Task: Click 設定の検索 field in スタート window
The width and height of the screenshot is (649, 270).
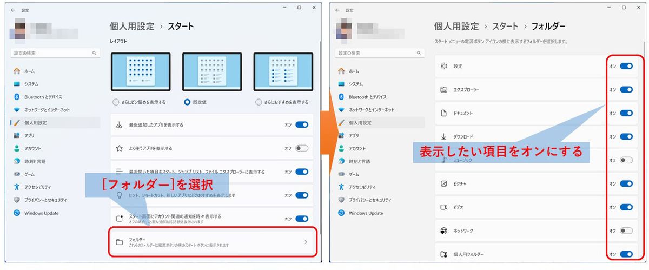Action: pos(55,53)
